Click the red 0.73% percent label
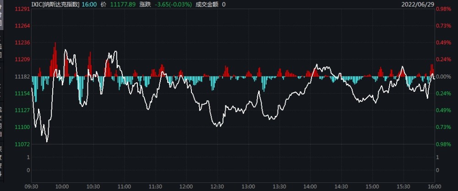Image resolution: width=458 pixels, height=191 pixels. 443,26
